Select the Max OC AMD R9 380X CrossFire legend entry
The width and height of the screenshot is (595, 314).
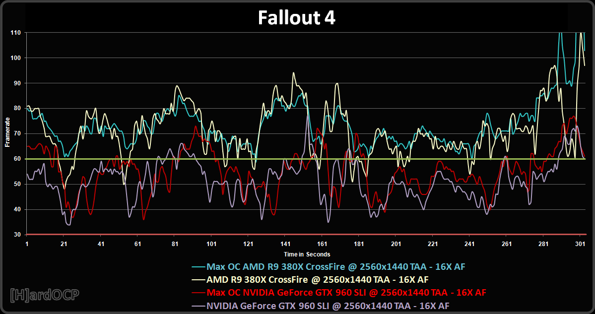(x=329, y=267)
